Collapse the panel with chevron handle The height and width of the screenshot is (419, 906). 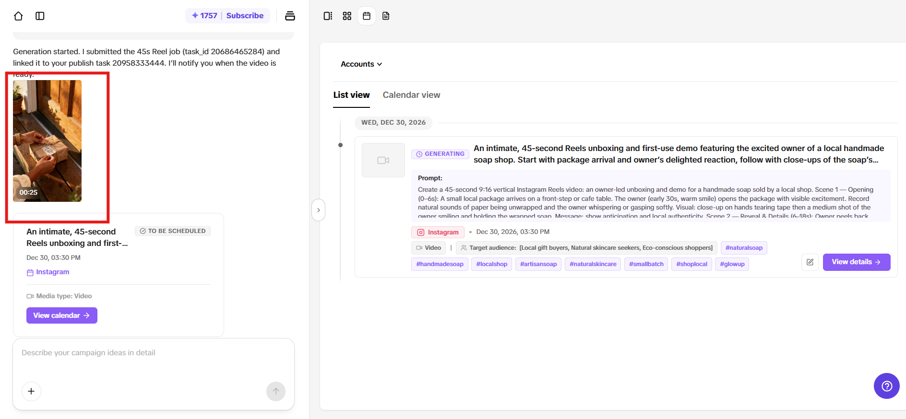(x=318, y=210)
